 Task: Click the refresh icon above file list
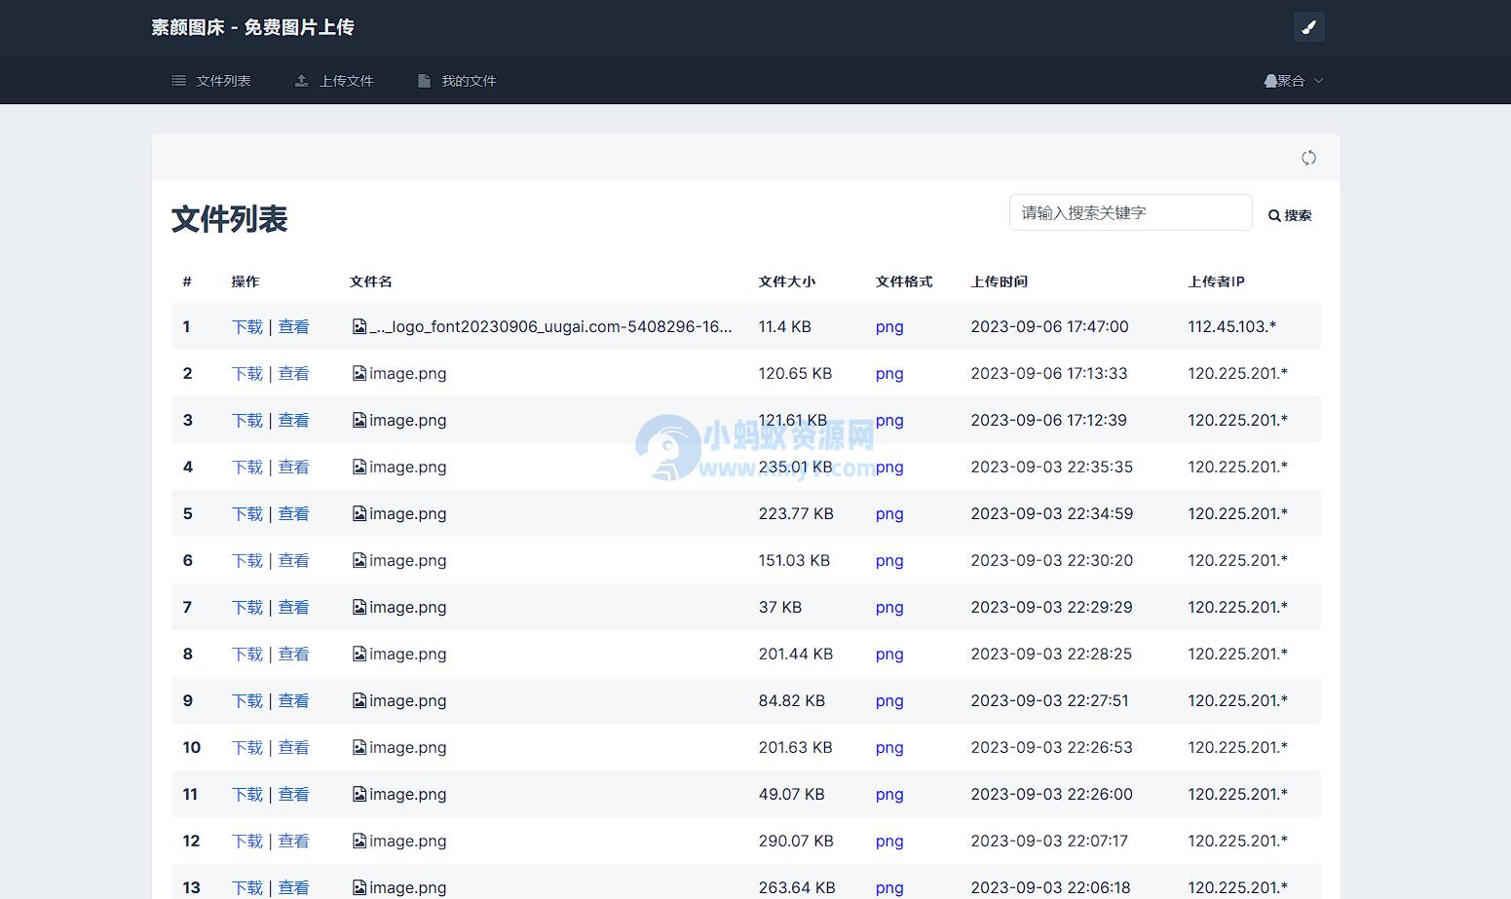1308,158
